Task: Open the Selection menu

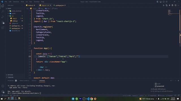Action: 16,2
